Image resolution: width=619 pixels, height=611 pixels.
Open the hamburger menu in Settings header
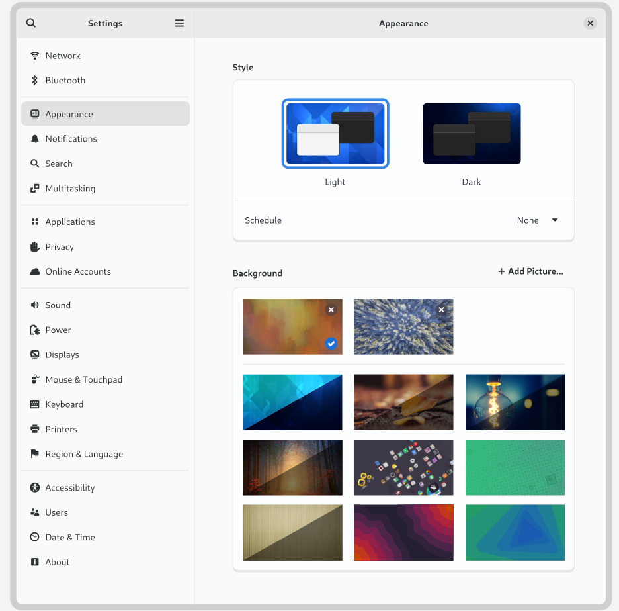point(179,23)
